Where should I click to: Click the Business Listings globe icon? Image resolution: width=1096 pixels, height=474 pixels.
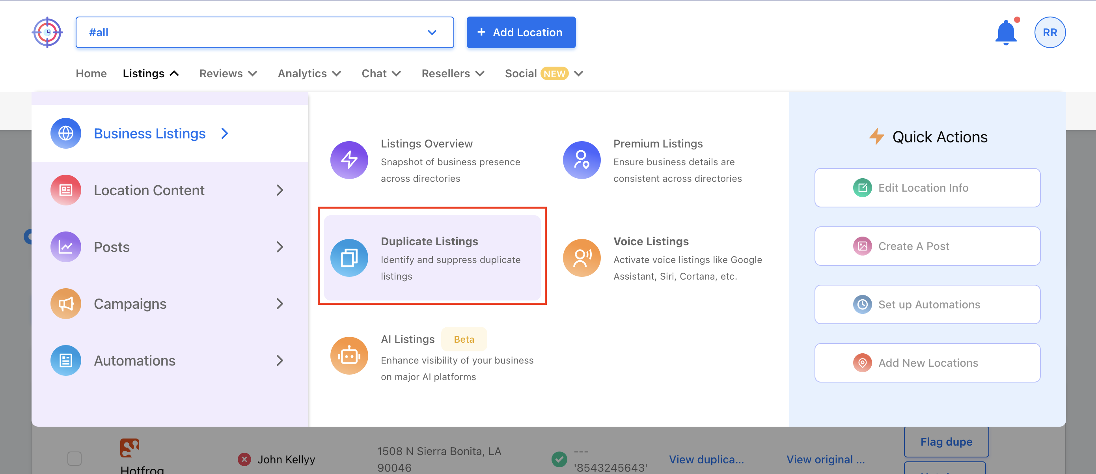click(x=65, y=133)
